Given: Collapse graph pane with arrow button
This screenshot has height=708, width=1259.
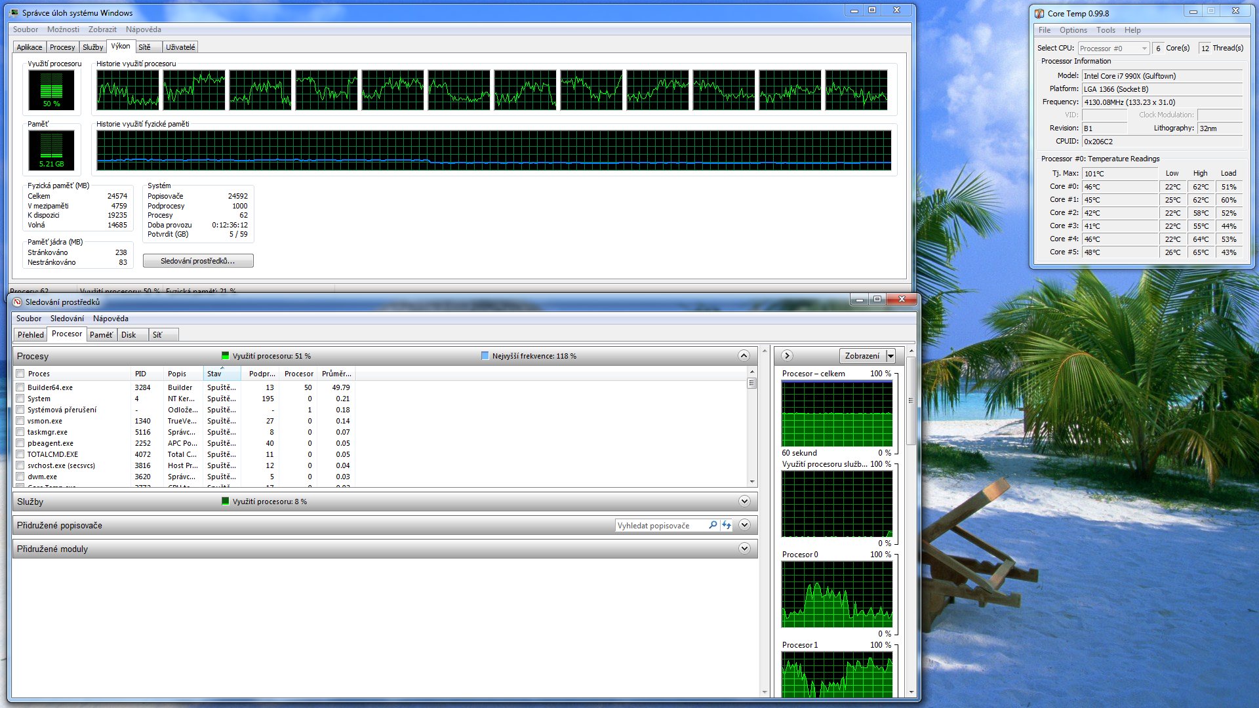Looking at the screenshot, I should pos(787,355).
